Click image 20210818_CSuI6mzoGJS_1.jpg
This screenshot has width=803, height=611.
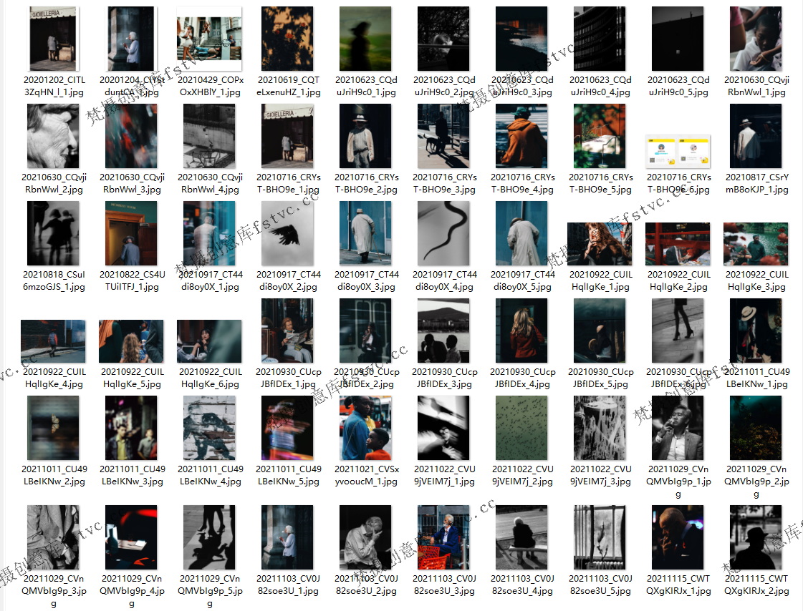pos(53,233)
